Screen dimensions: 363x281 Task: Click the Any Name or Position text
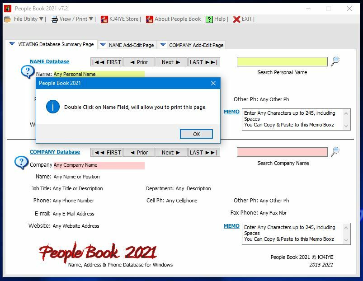click(x=77, y=177)
